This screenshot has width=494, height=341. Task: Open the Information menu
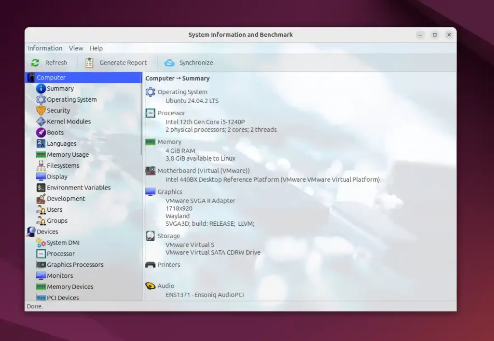coord(45,48)
